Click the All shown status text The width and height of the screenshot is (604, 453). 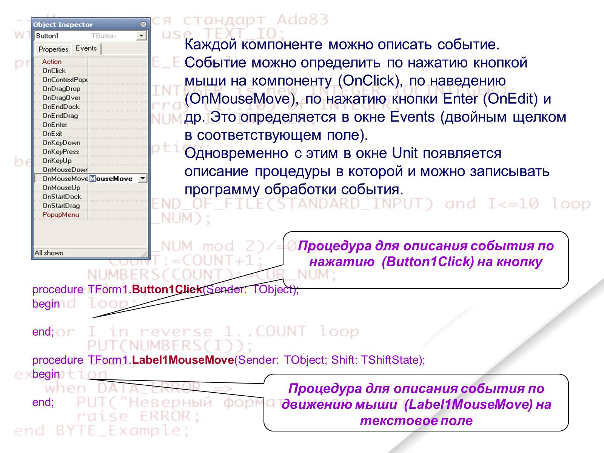tap(49, 253)
